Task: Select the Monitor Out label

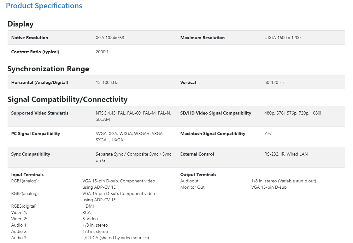Action: [193, 187]
